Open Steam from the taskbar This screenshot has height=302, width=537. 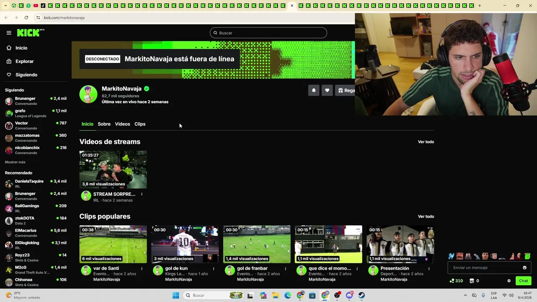[362, 295]
